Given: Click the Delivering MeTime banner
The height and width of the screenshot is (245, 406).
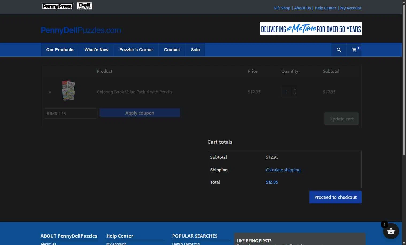Looking at the screenshot, I should point(311,28).
